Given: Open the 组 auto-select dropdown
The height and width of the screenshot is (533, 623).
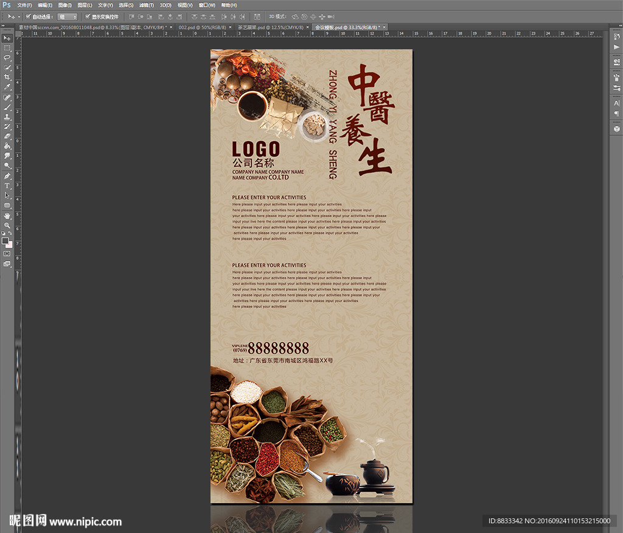Looking at the screenshot, I should click(67, 16).
